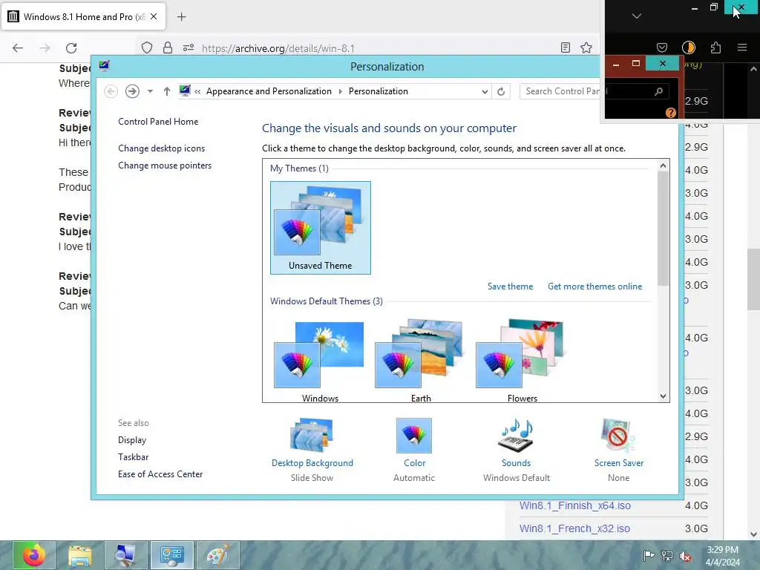Open Change mouse pointers

click(x=165, y=166)
